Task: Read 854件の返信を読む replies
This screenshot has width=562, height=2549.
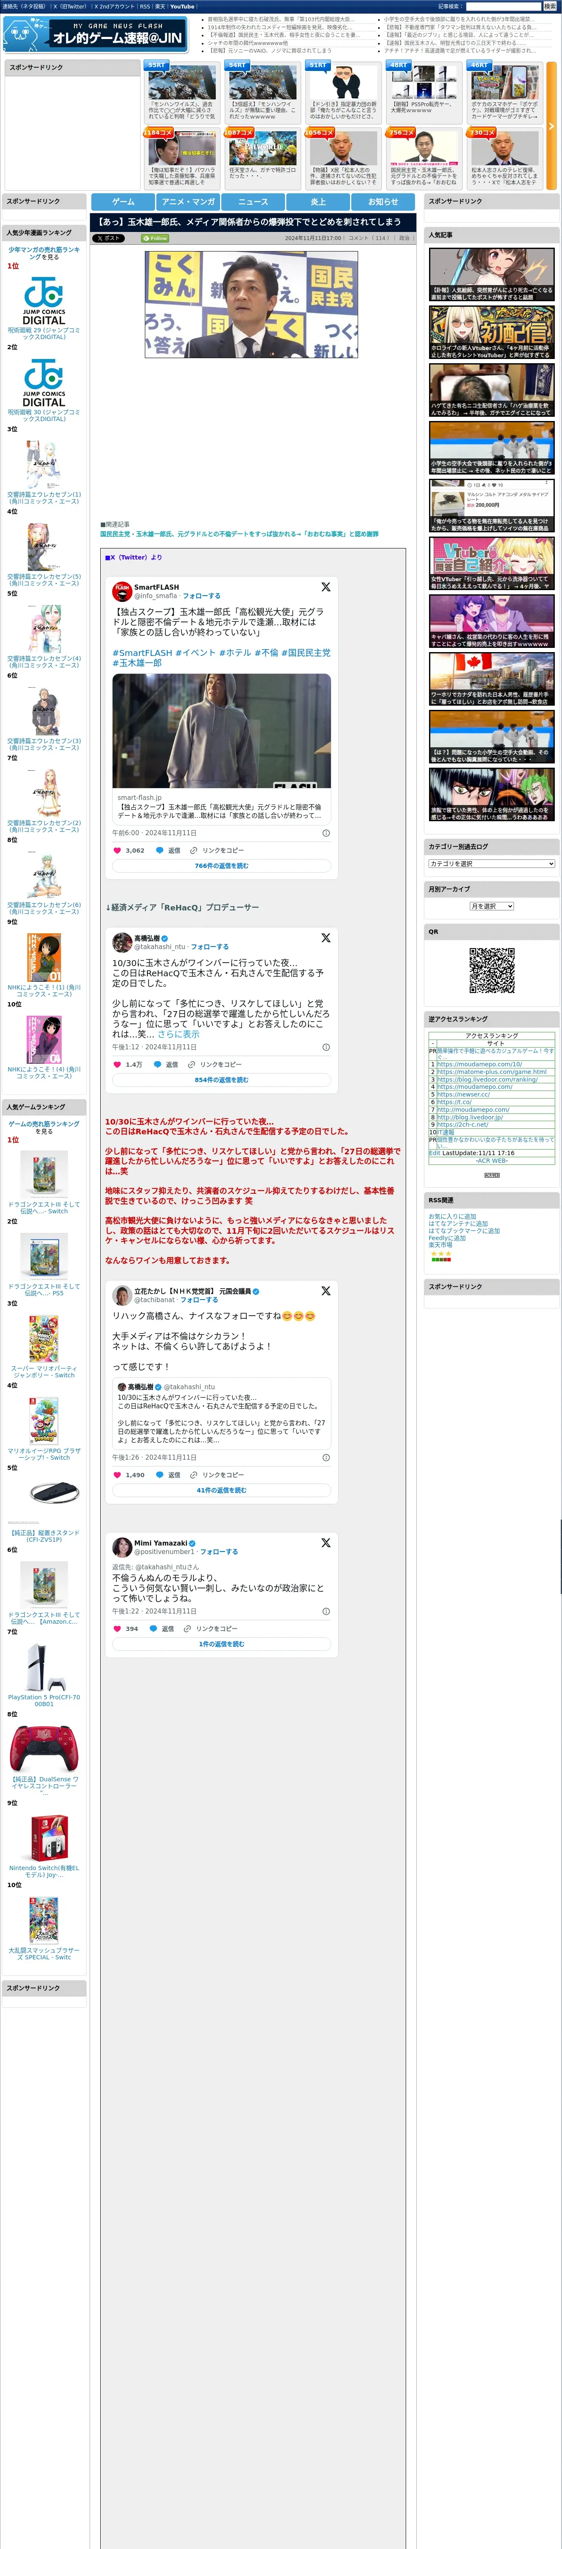Action: [222, 1080]
